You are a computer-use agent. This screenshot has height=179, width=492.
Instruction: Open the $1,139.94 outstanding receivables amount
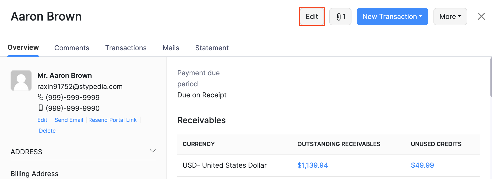coord(312,165)
